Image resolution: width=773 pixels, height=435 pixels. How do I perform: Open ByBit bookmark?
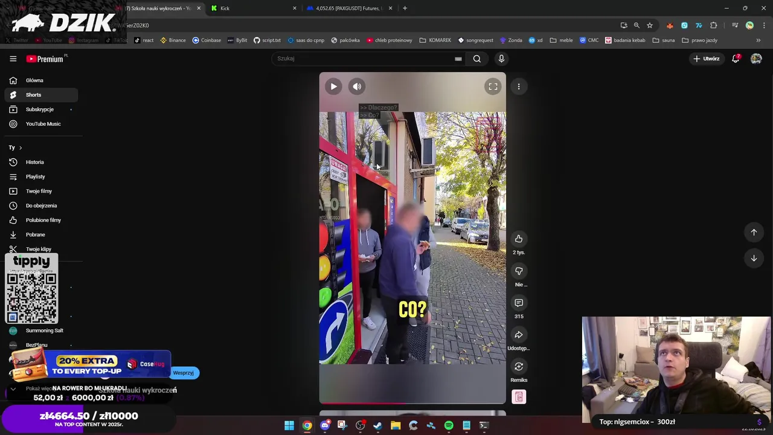tap(237, 40)
